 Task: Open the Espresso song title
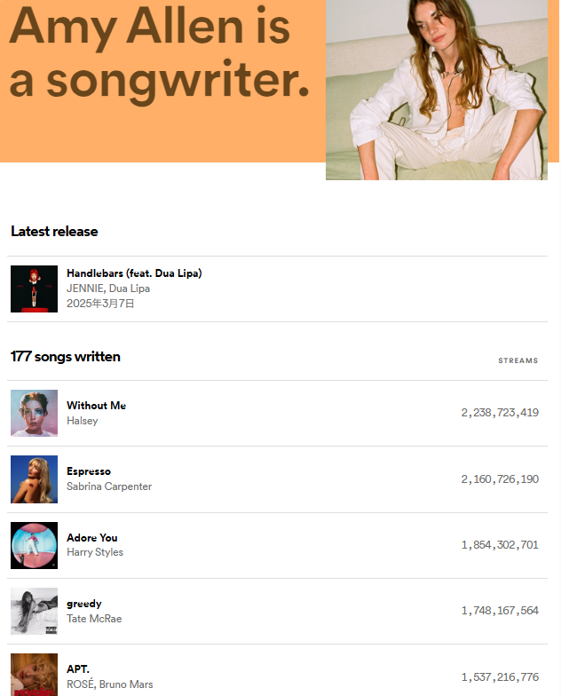tap(89, 471)
